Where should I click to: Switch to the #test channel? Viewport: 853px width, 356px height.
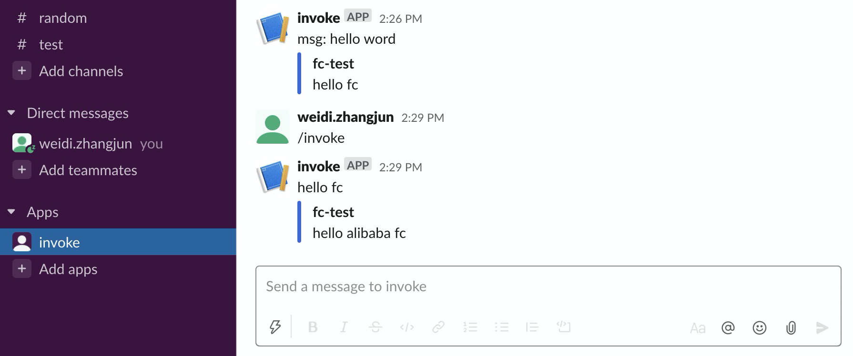tap(51, 44)
